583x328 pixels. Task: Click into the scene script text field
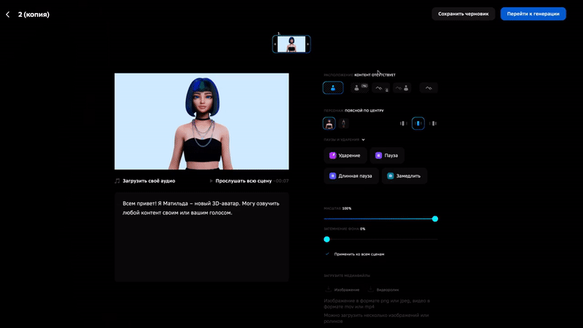coord(202,237)
